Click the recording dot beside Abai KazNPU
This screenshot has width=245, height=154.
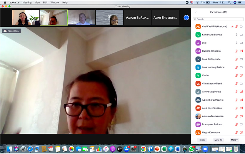(232, 26)
